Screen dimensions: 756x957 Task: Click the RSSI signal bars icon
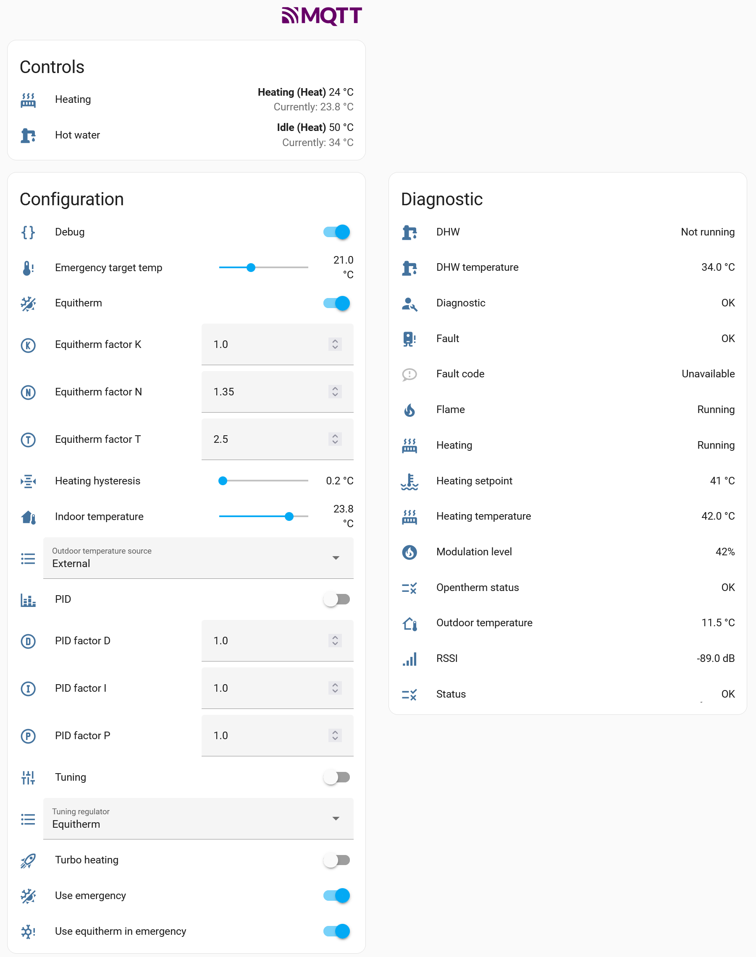[x=409, y=659]
